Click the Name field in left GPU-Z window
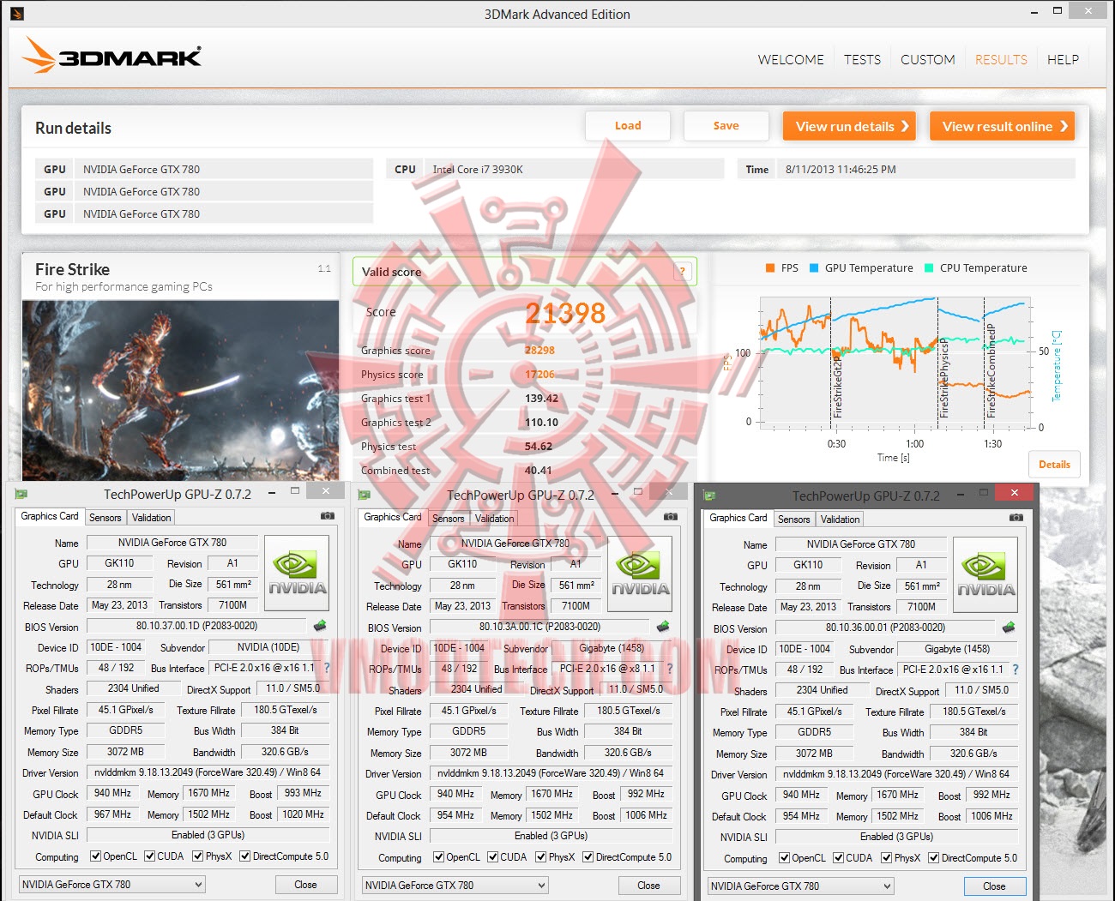This screenshot has height=901, width=1115. click(172, 543)
